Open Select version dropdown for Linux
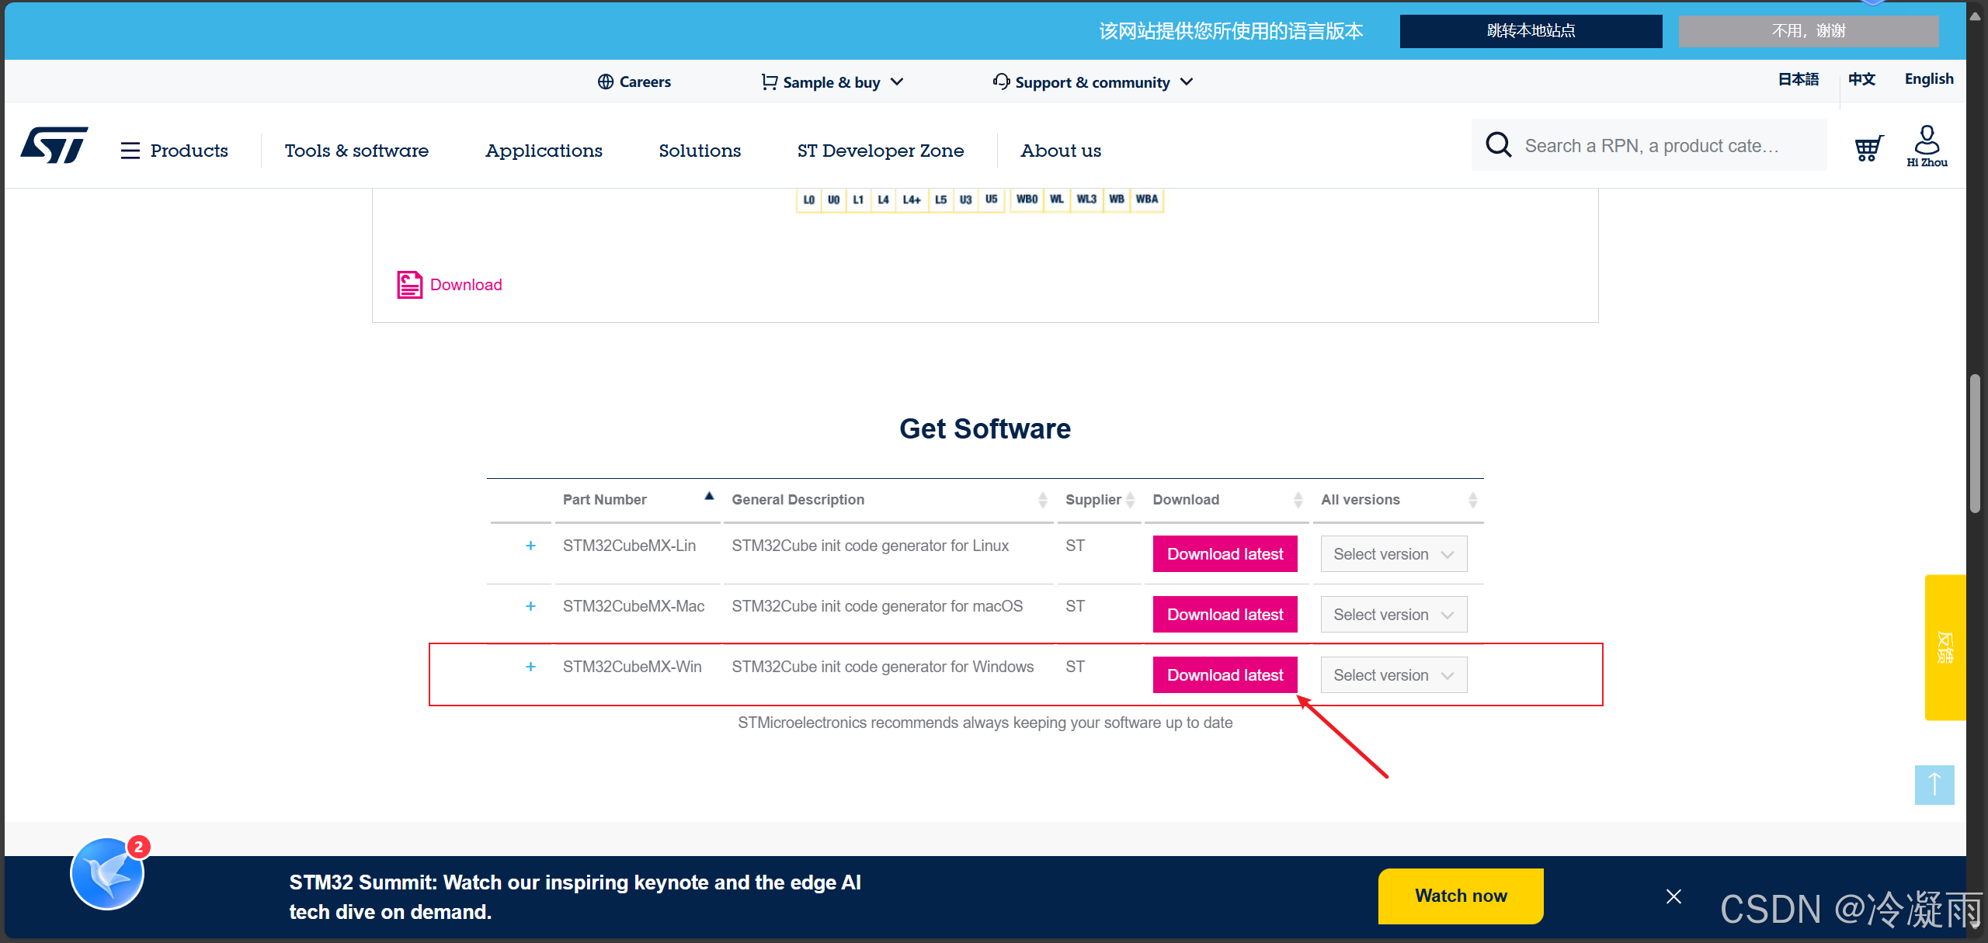1988x943 pixels. coord(1394,554)
